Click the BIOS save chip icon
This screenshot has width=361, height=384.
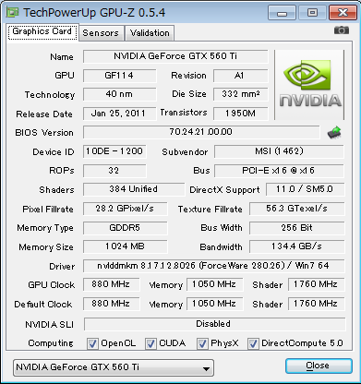(x=334, y=133)
